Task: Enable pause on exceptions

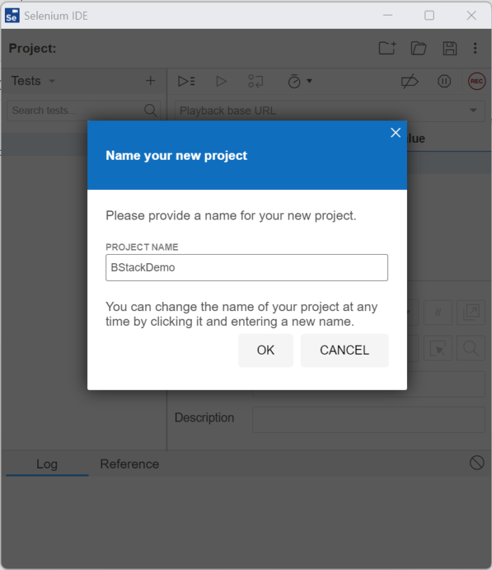Action: (x=444, y=81)
